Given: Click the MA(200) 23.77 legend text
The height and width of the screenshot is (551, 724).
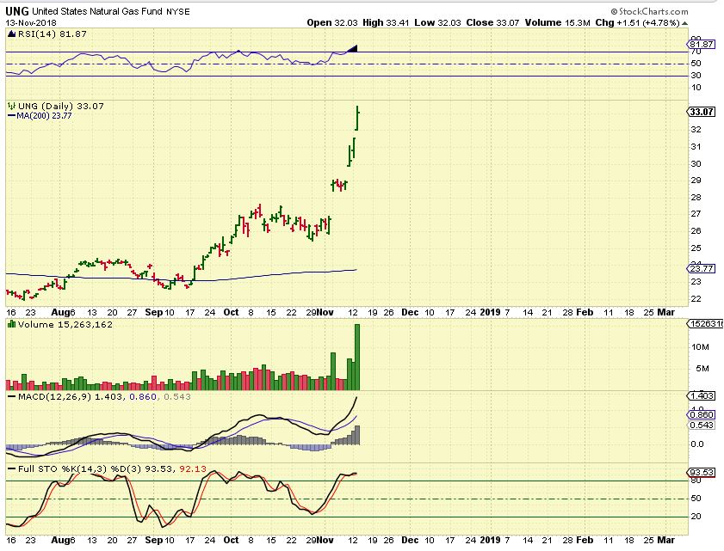Looking at the screenshot, I should pyautogui.click(x=44, y=116).
